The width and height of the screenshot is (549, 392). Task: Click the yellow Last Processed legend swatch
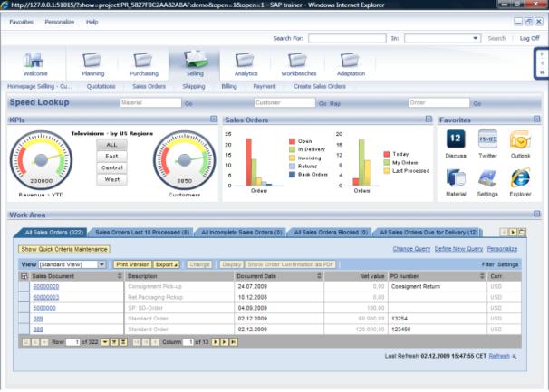coord(387,171)
